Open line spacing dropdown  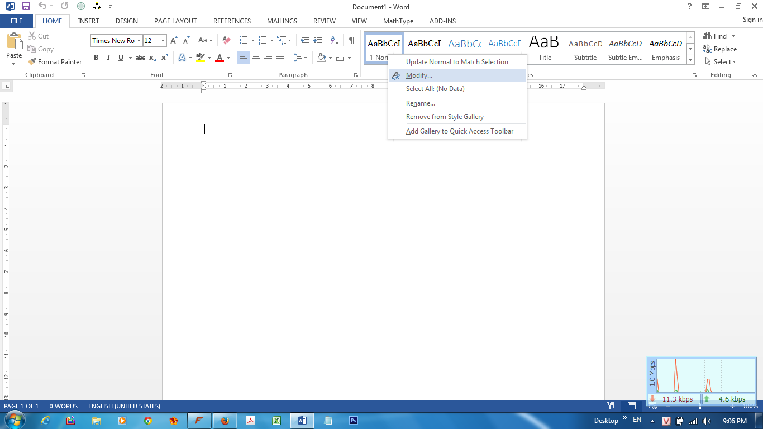click(300, 58)
